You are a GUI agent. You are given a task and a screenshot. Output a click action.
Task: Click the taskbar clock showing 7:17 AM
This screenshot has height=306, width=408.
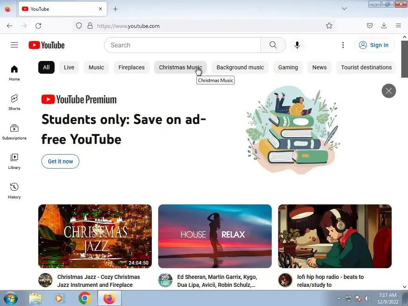pos(388,298)
